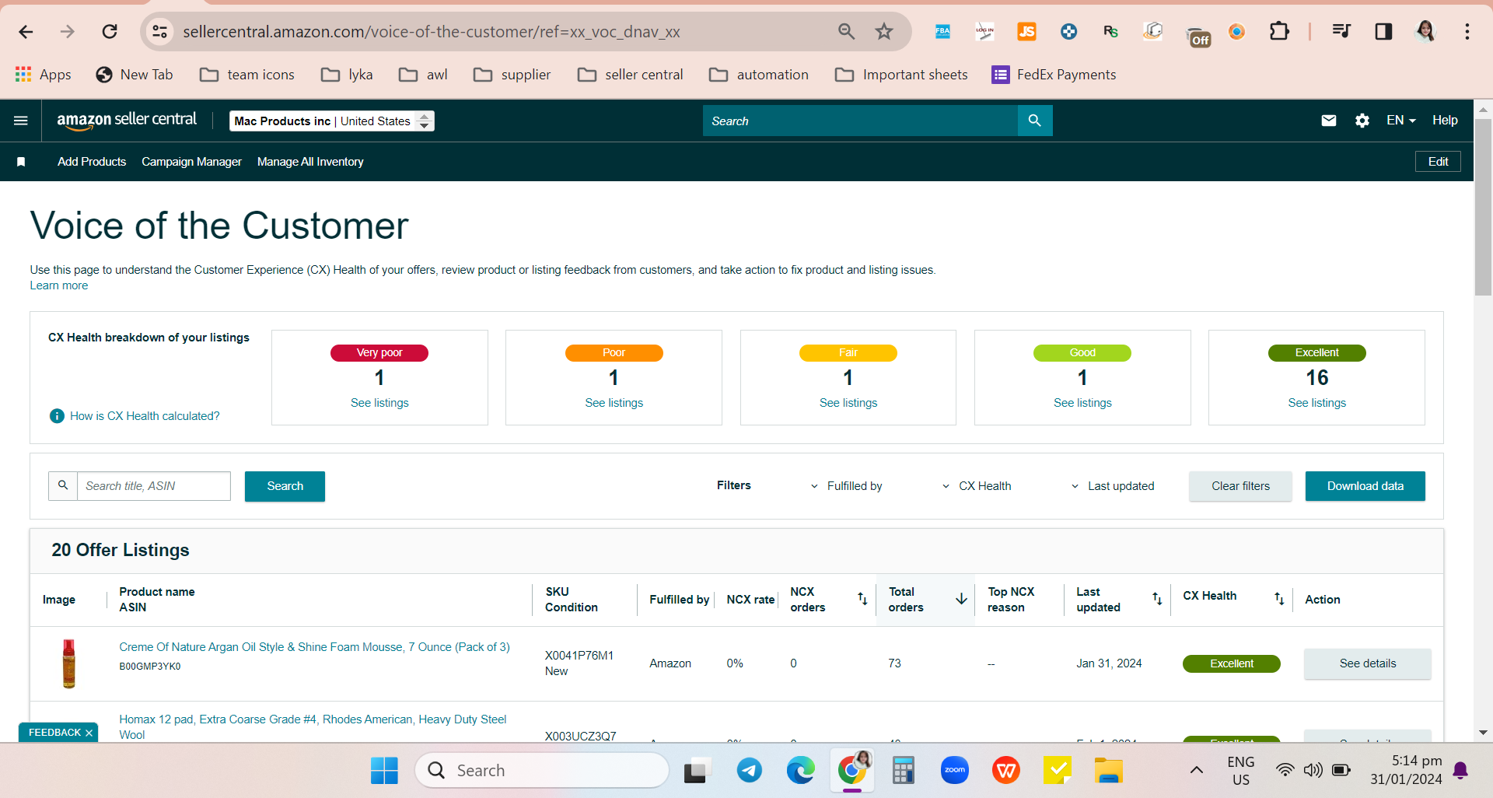This screenshot has width=1493, height=798.
Task: Click the teal Search button
Action: 285,486
